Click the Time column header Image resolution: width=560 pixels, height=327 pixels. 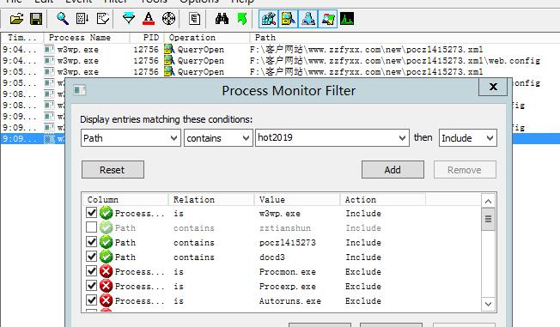pos(21,38)
